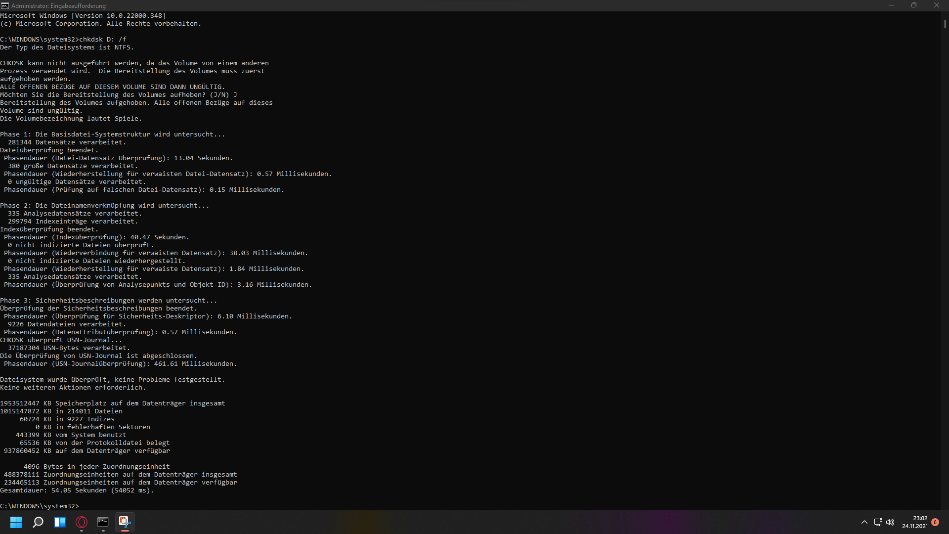Open network status tray icon
Screen dimensions: 949x534
[878, 522]
